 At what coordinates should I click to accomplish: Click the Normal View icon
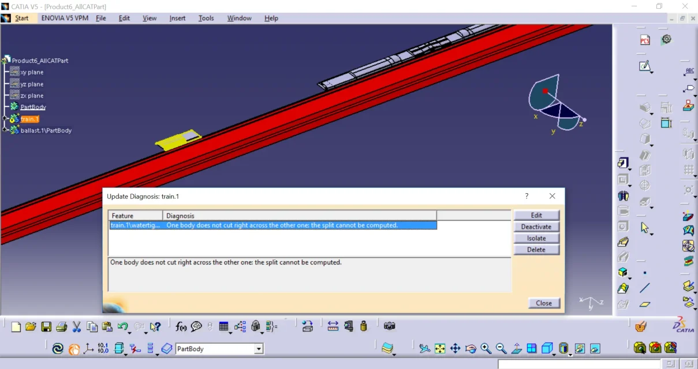tap(517, 348)
